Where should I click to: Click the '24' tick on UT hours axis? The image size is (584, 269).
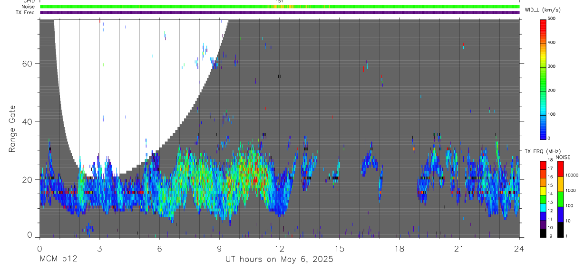(519, 248)
